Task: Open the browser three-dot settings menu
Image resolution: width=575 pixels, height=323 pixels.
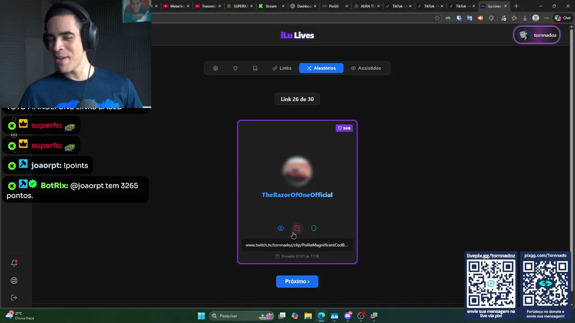Action: click(546, 18)
